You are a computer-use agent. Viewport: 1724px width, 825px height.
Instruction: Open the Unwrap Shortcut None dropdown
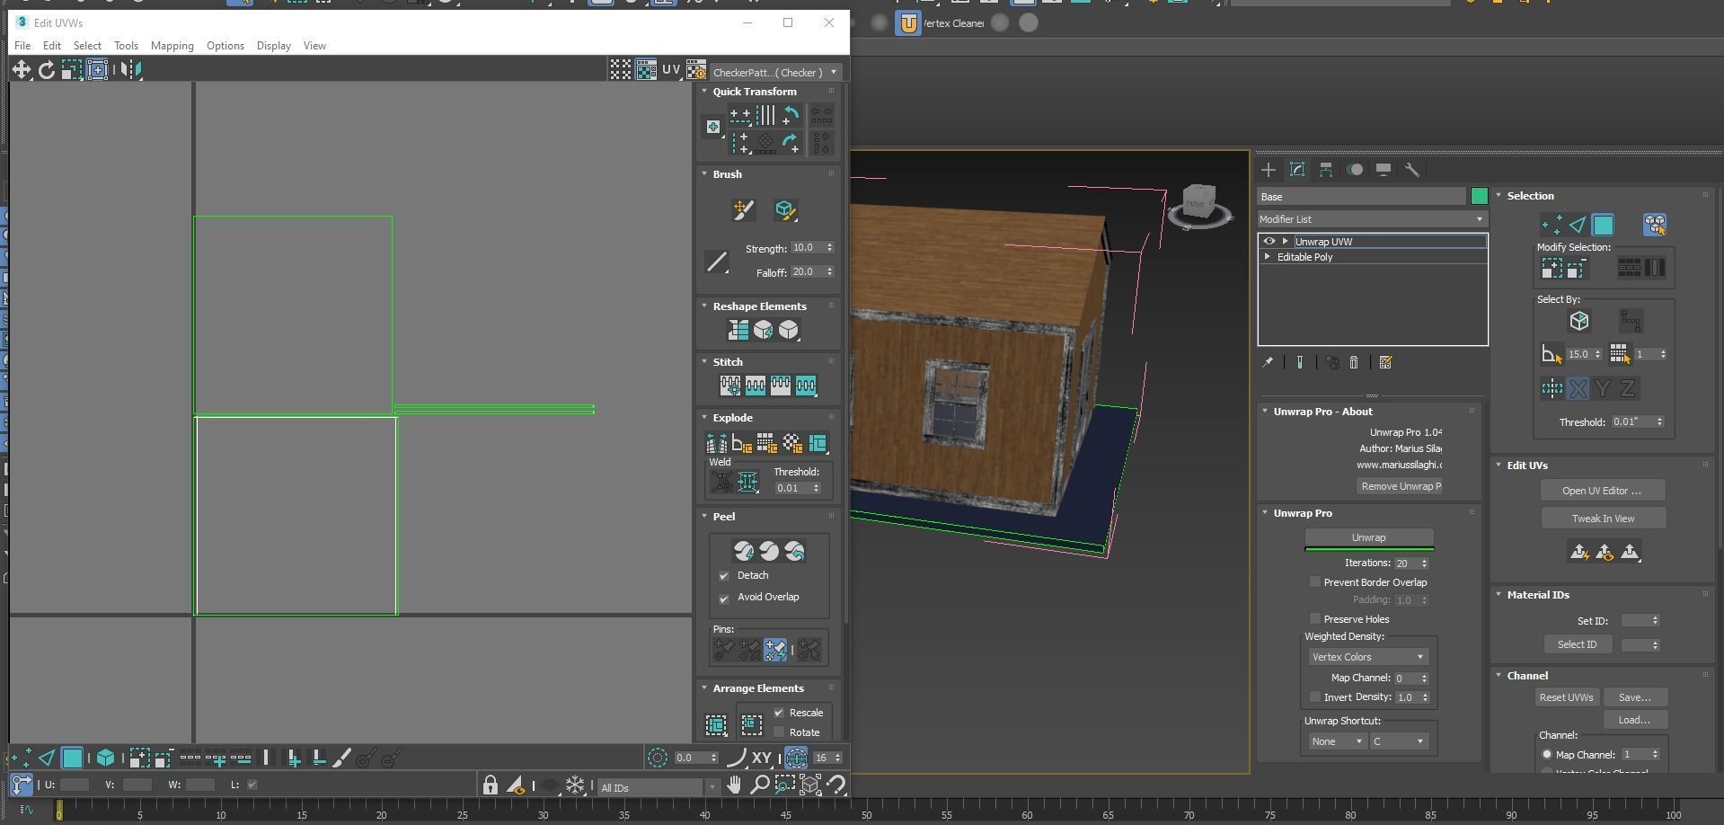point(1337,741)
